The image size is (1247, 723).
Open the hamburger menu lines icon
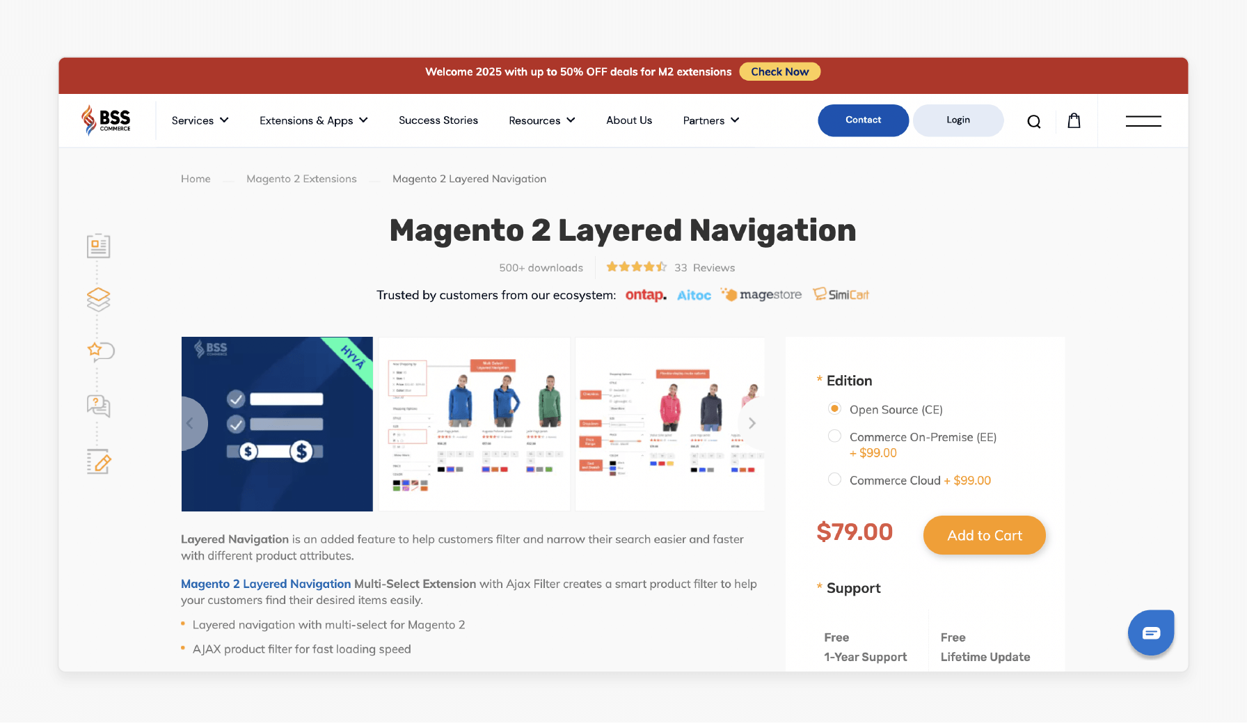pyautogui.click(x=1143, y=121)
